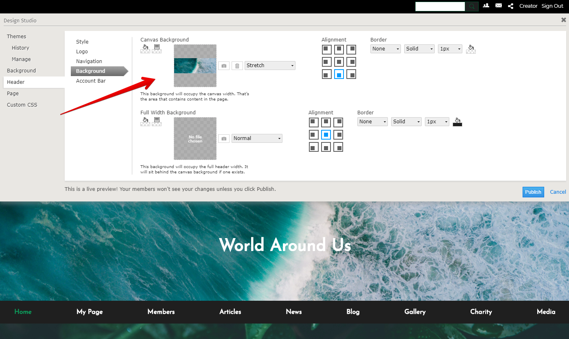Open the Normal display mode dropdown
The height and width of the screenshot is (339, 569).
[x=257, y=138]
